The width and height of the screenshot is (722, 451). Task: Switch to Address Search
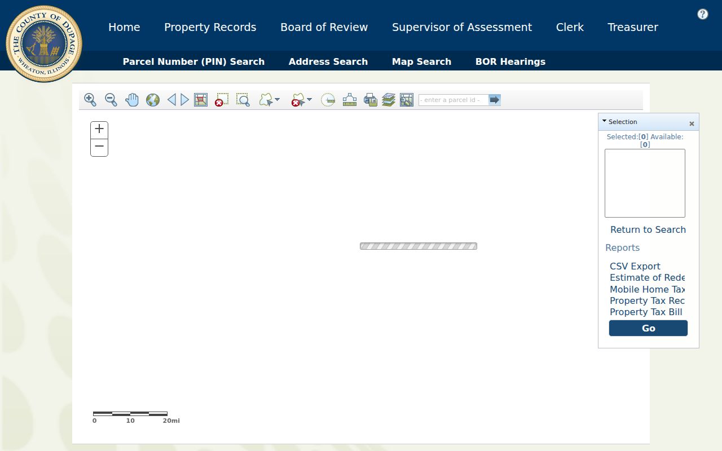(x=328, y=61)
